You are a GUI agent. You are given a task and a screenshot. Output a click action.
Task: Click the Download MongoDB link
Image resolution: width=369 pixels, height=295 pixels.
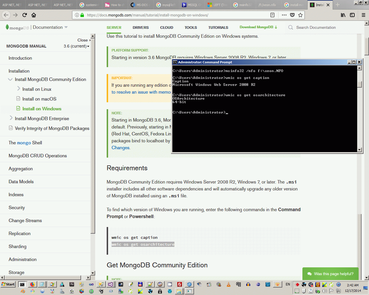tap(258, 27)
